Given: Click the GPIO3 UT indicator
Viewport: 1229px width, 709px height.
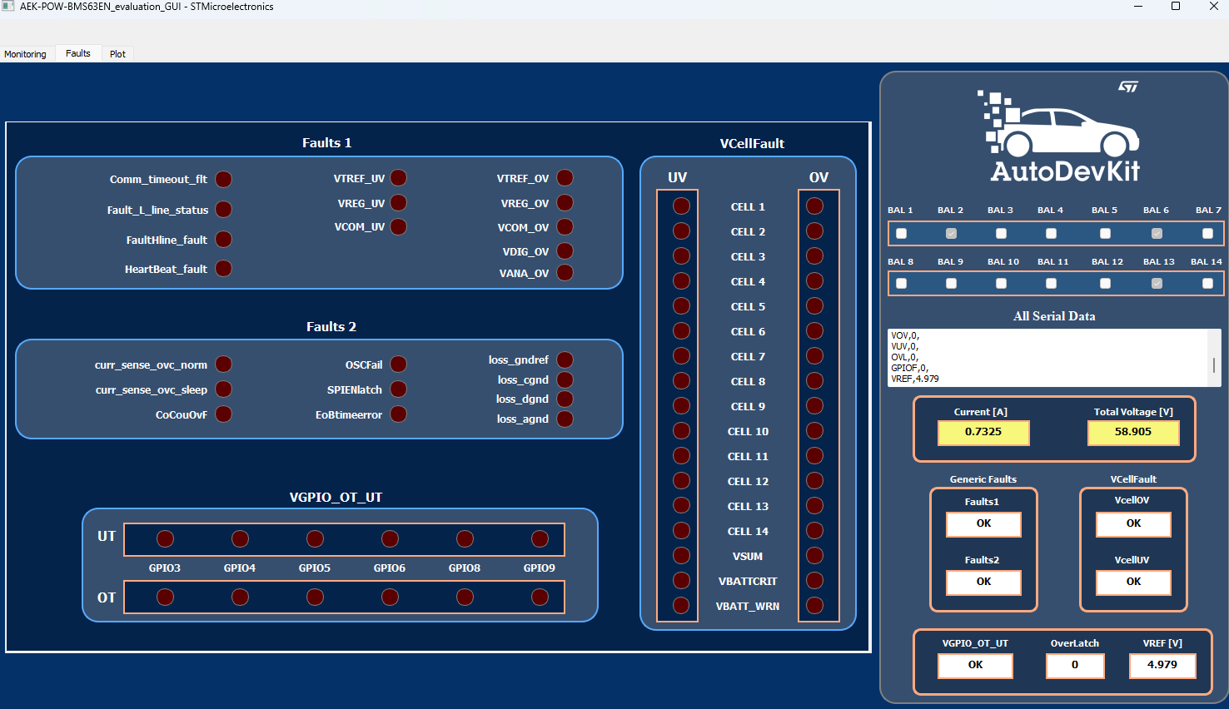Looking at the screenshot, I should click(x=165, y=538).
